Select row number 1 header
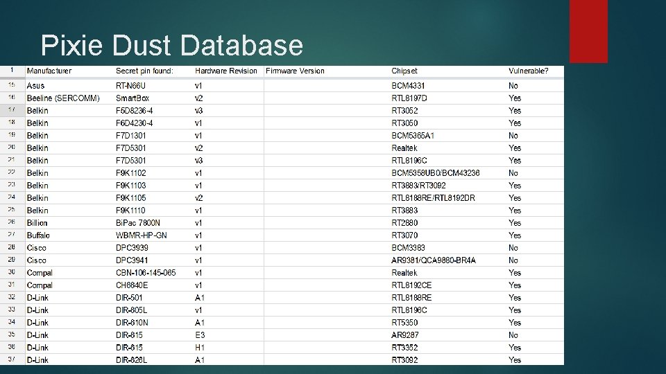Screen dimensions: 666x374 tap(12, 71)
